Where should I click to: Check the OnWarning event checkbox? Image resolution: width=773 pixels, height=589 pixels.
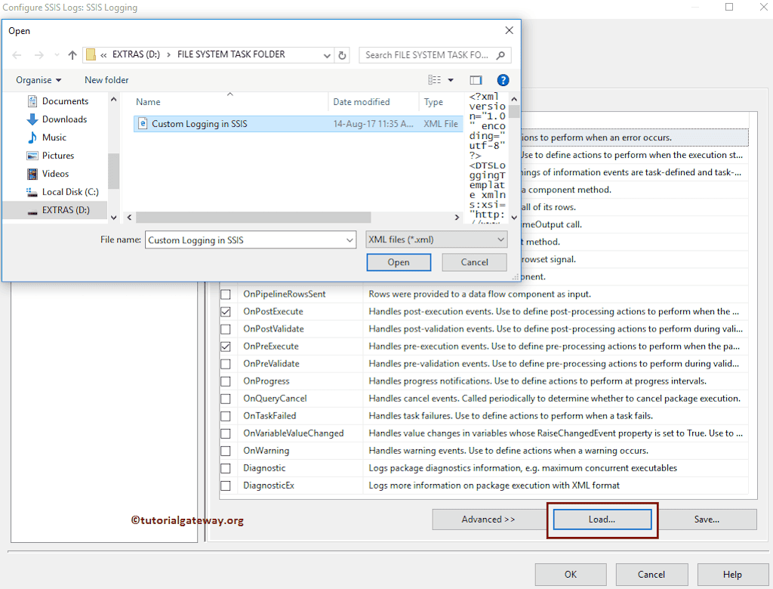[x=225, y=450]
